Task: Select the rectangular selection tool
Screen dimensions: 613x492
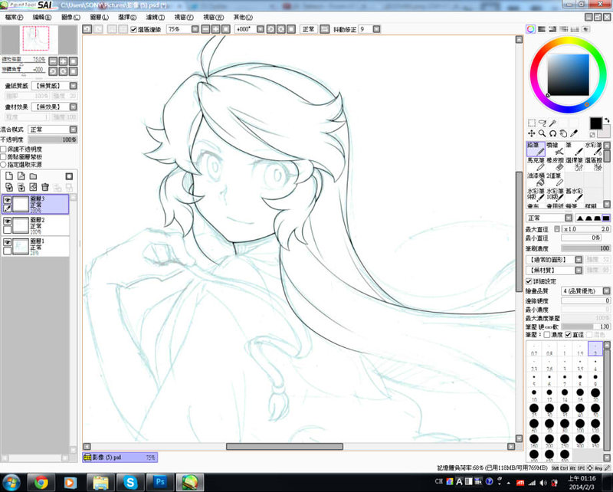Action: (532, 123)
